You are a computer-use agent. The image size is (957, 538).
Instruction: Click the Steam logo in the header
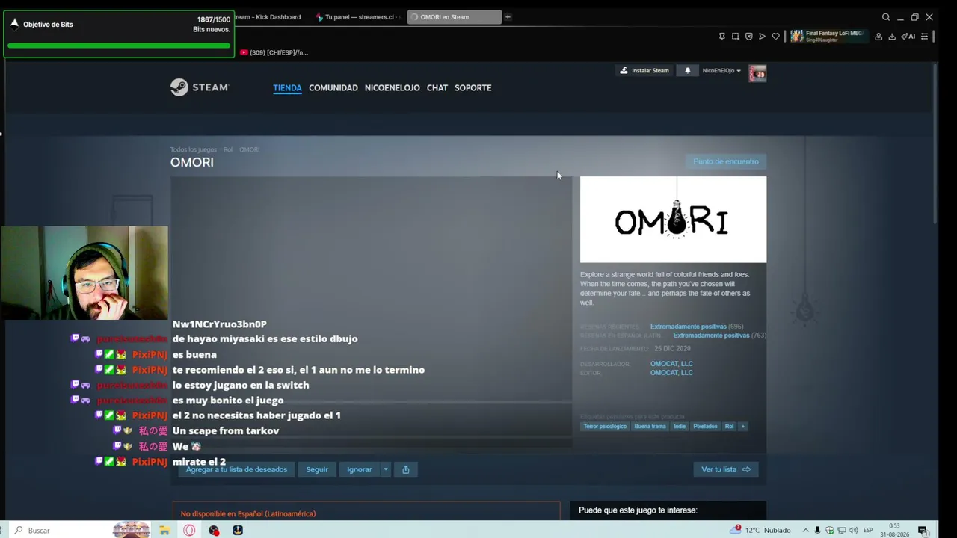199,87
